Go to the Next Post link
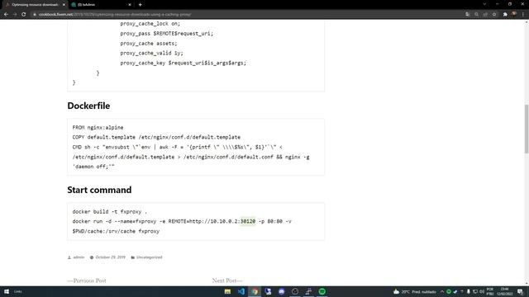 click(x=227, y=280)
